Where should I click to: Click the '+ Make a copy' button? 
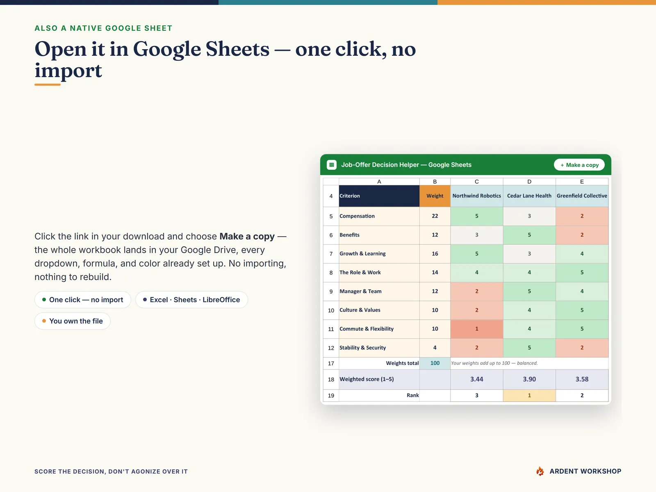(579, 165)
